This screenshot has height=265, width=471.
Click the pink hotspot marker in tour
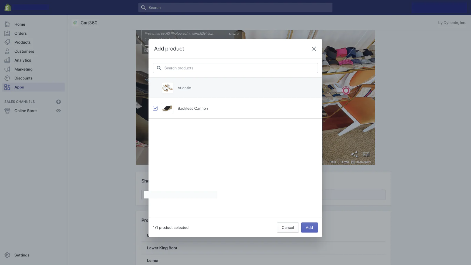click(x=346, y=91)
